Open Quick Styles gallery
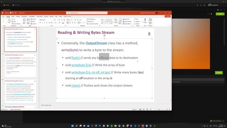This screenshot has width=227, height=128. tap(120, 21)
